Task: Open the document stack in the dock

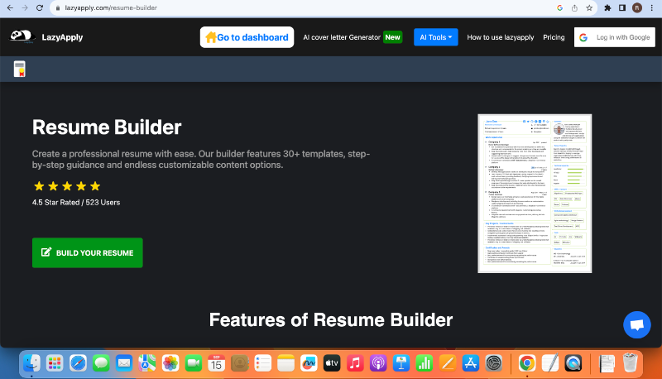Action: 607,363
